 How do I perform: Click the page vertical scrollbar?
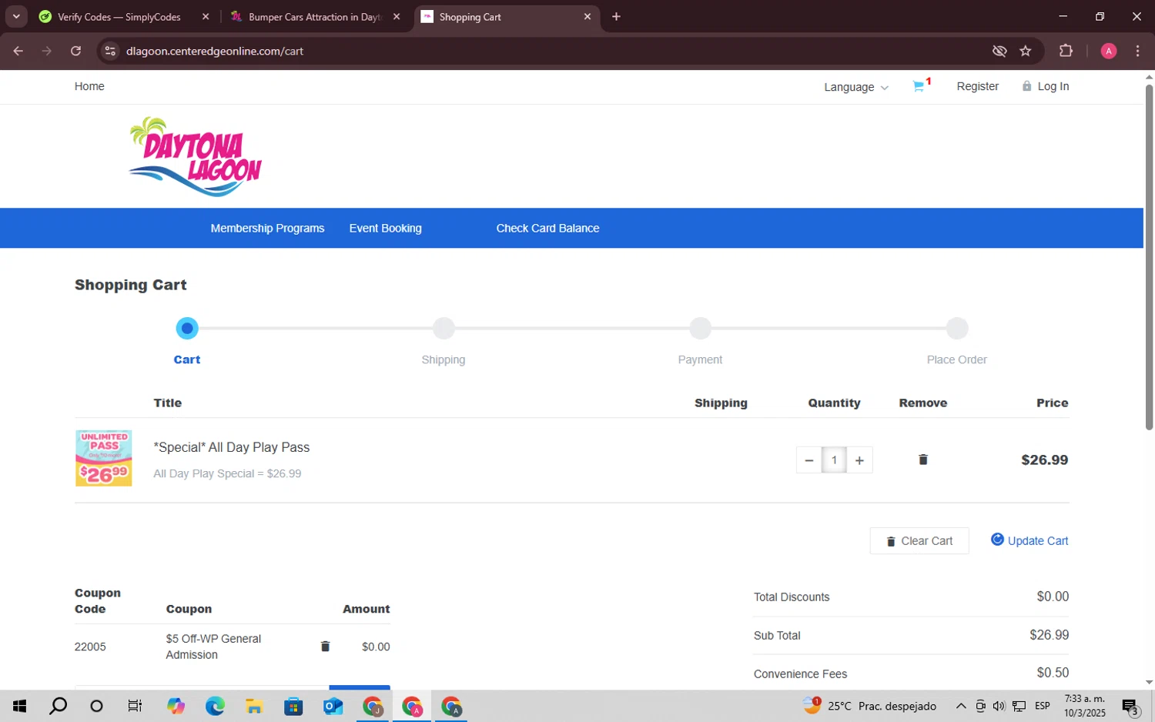1149,258
